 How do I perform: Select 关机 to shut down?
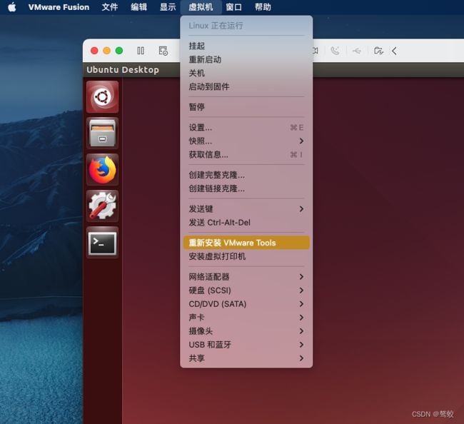point(246,73)
